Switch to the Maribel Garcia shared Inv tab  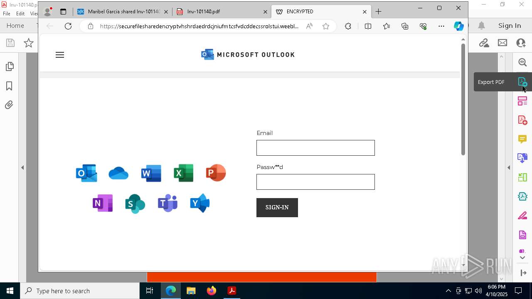click(123, 12)
